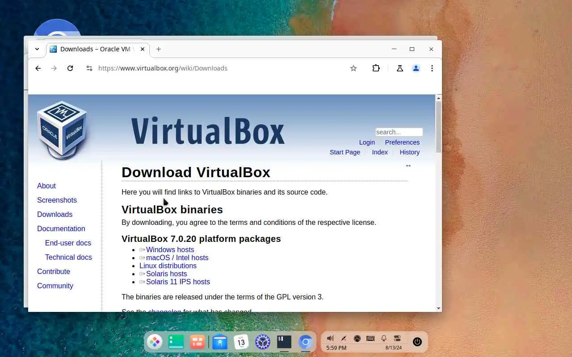Open the blue app store dock icon
The height and width of the screenshot is (357, 572).
click(x=220, y=342)
